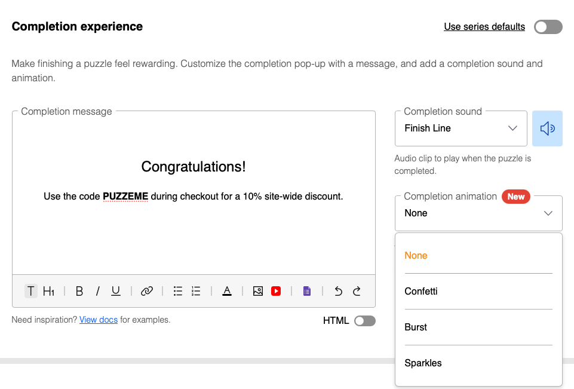Viewport: 574px width, 389px height.
Task: Click the underline formatting icon
Action: (116, 291)
